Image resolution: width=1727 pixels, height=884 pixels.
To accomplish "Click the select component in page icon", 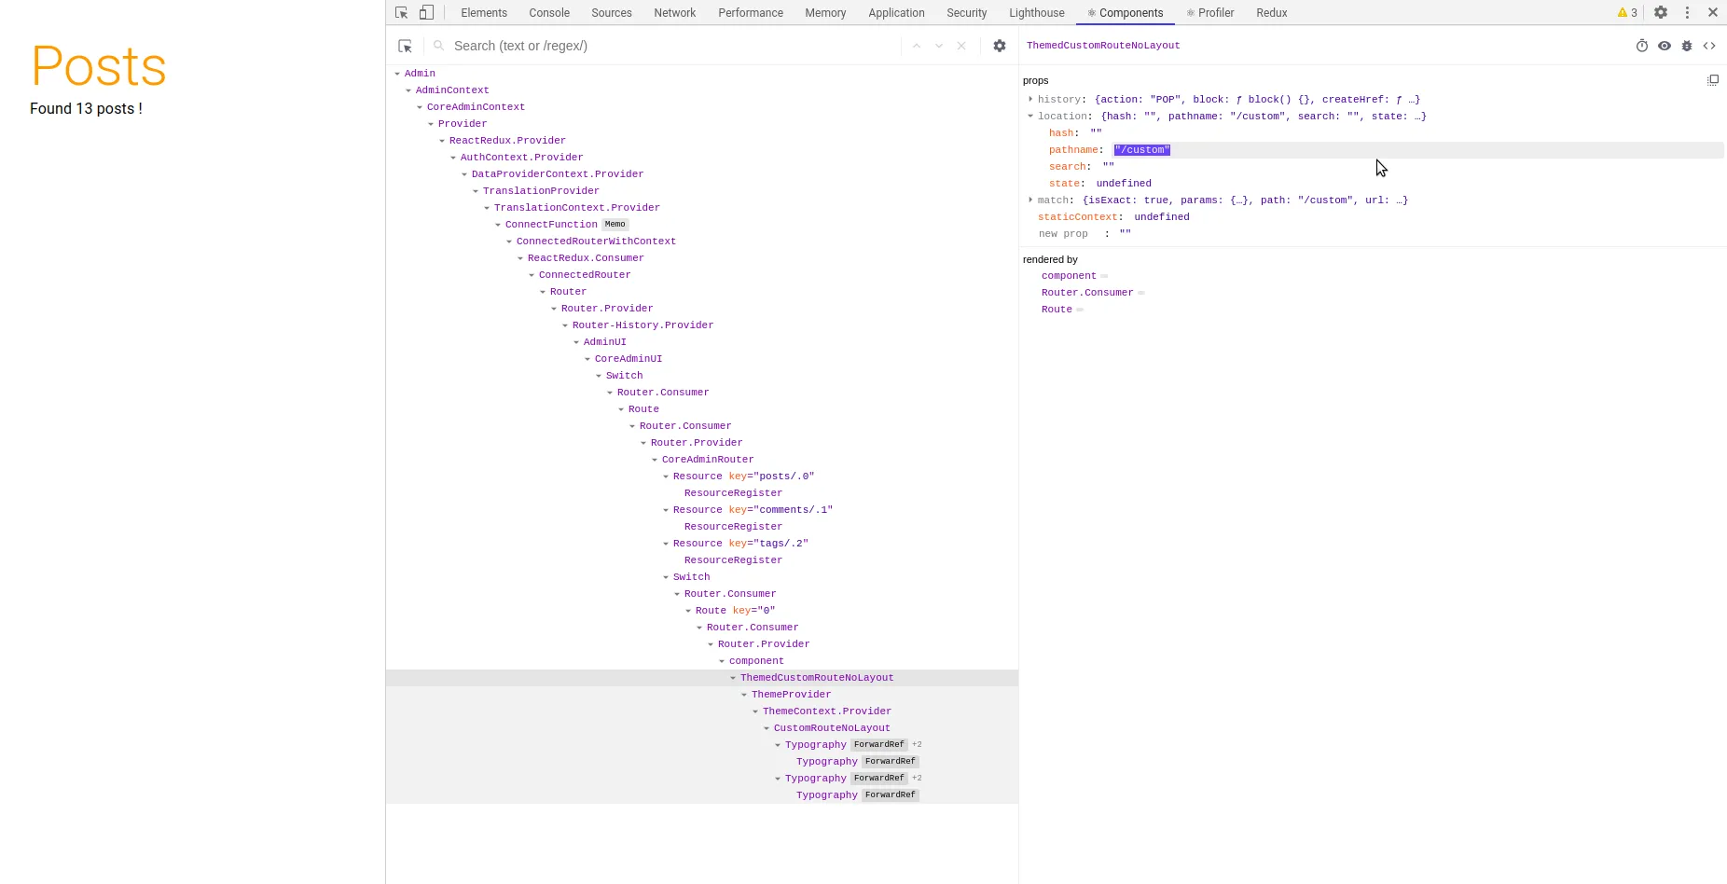I will [405, 45].
